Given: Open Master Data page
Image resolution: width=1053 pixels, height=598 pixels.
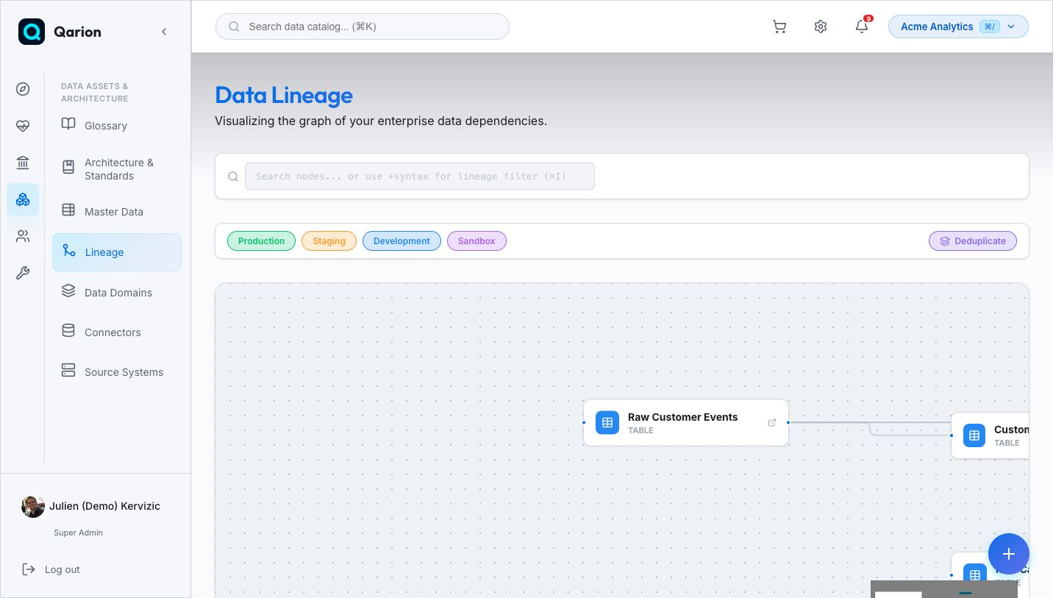Looking at the screenshot, I should click(117, 211).
